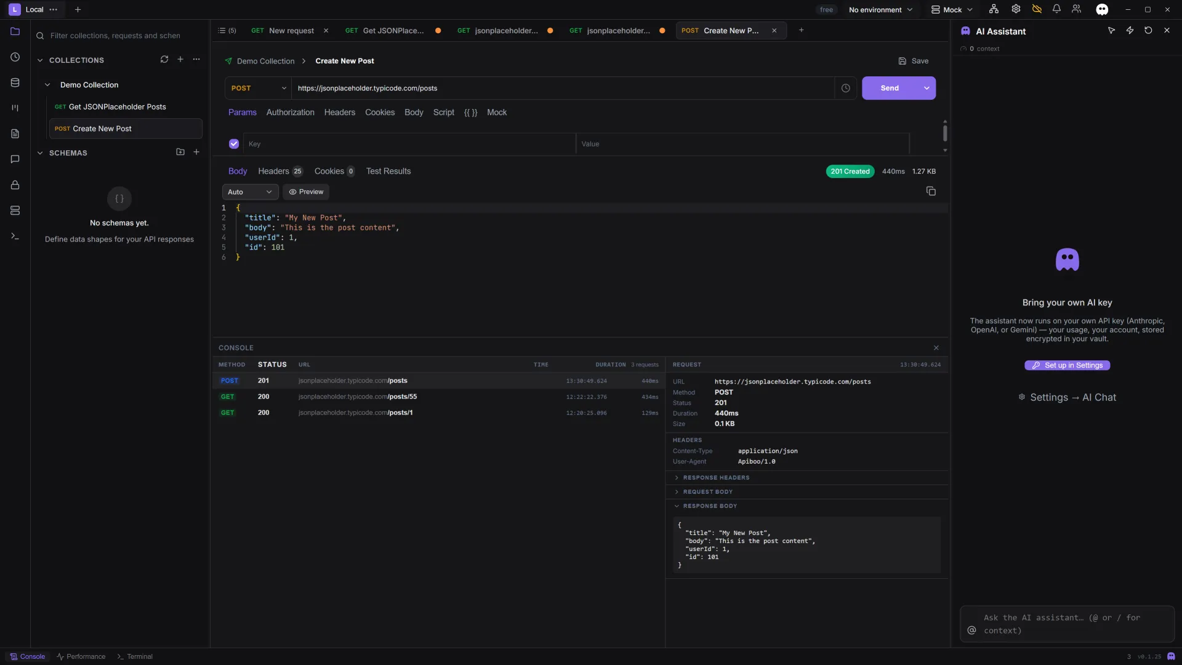Toggle the params row checkbox
The width and height of the screenshot is (1182, 665).
(234, 143)
